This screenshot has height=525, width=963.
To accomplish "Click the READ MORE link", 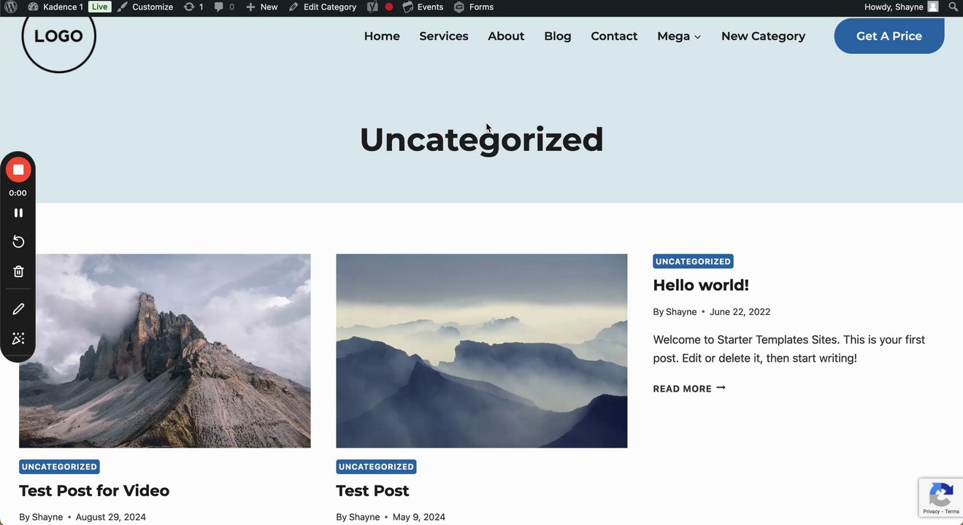I will tap(689, 389).
